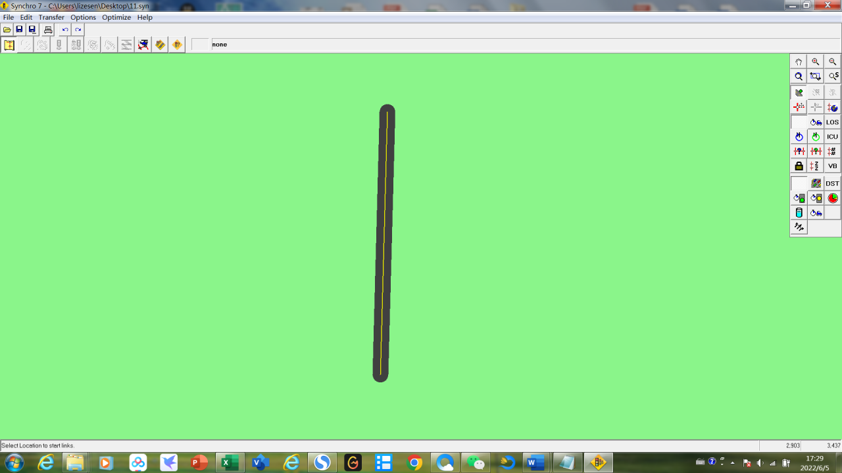Click the VB button
The height and width of the screenshot is (473, 842).
click(x=833, y=166)
